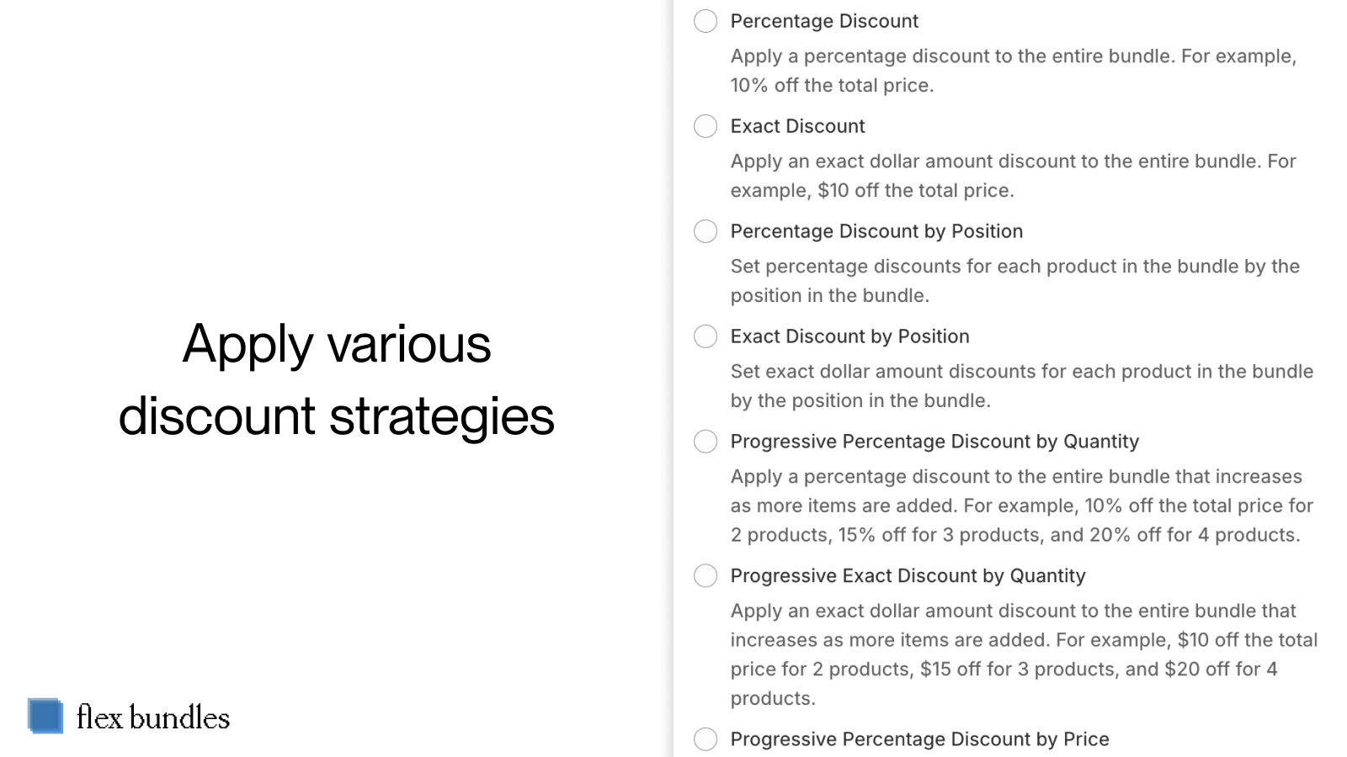Click the 'Apply various discount strategies' headline

coord(337,379)
